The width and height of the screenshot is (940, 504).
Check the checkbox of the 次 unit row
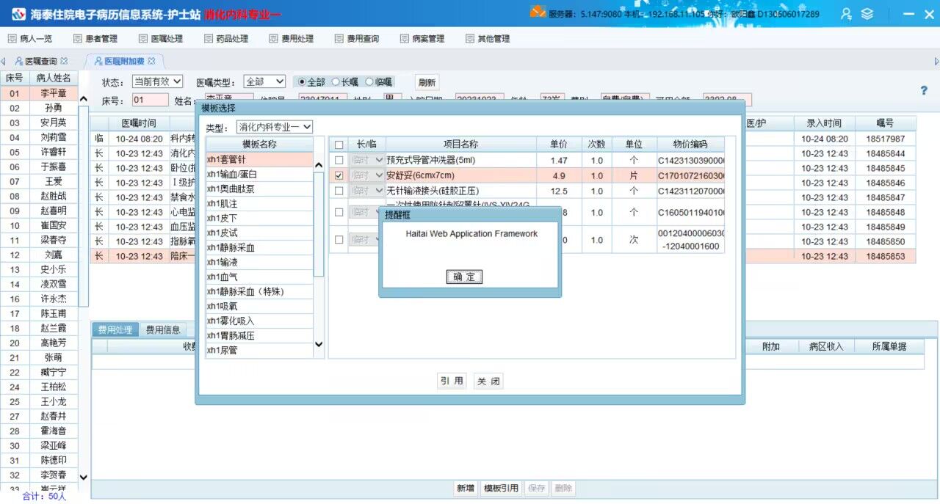[x=339, y=240]
